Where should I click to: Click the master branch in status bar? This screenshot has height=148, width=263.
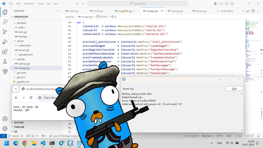pos(14,136)
